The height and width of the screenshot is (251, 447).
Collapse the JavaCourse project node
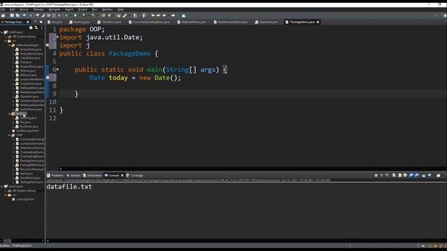[x=2, y=186]
